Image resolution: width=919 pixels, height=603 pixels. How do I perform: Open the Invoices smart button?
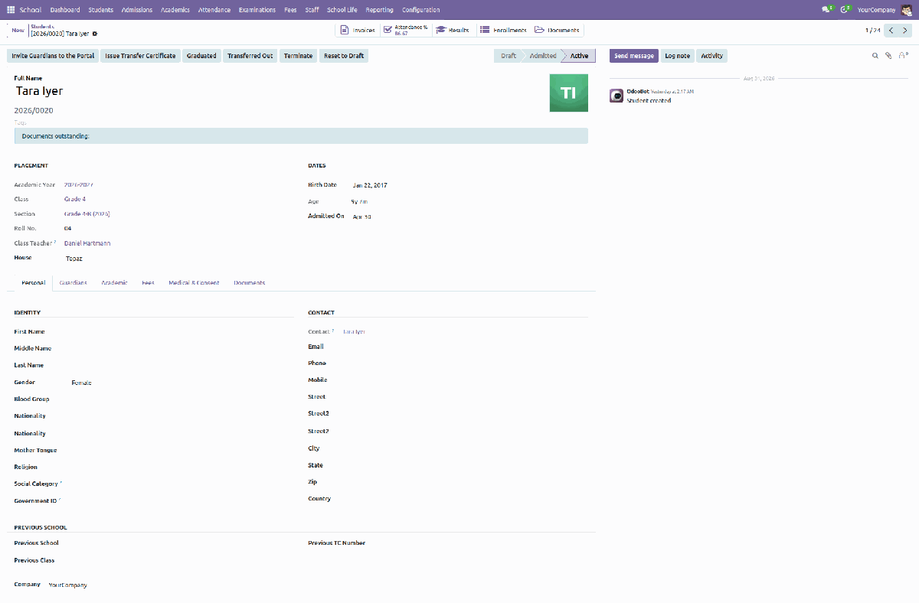point(358,30)
